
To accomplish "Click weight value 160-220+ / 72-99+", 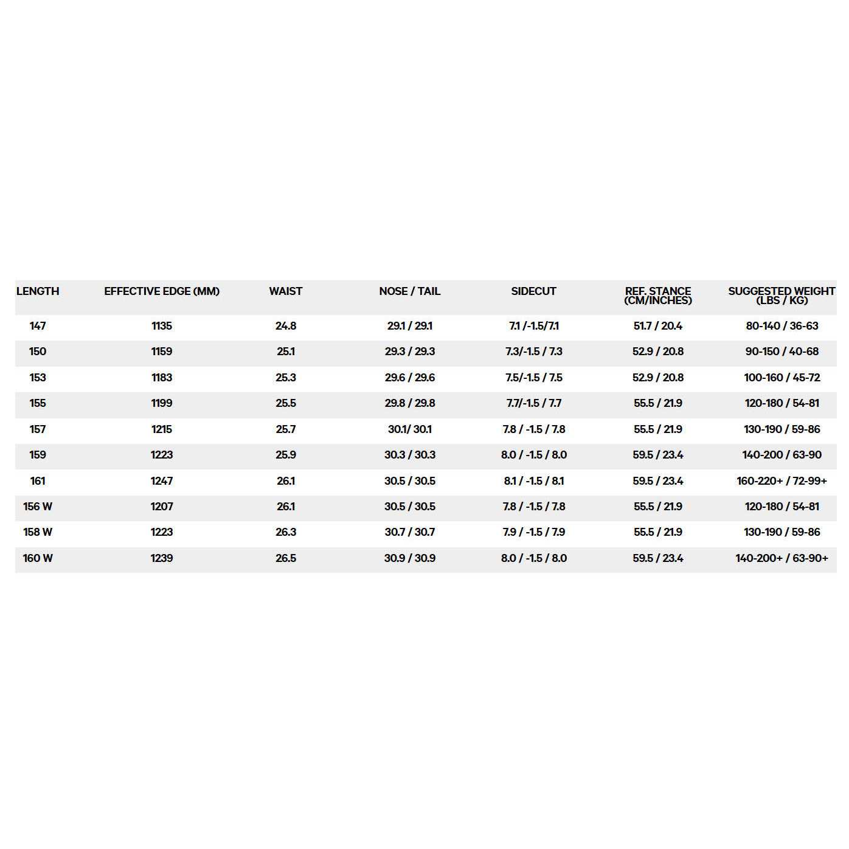I will coord(781,481).
